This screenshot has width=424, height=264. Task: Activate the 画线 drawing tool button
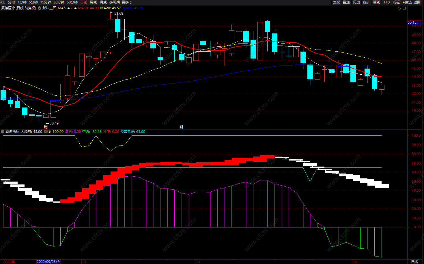click(x=377, y=2)
